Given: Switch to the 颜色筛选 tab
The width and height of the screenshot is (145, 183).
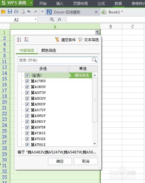Looking at the screenshot, I should (49, 51).
